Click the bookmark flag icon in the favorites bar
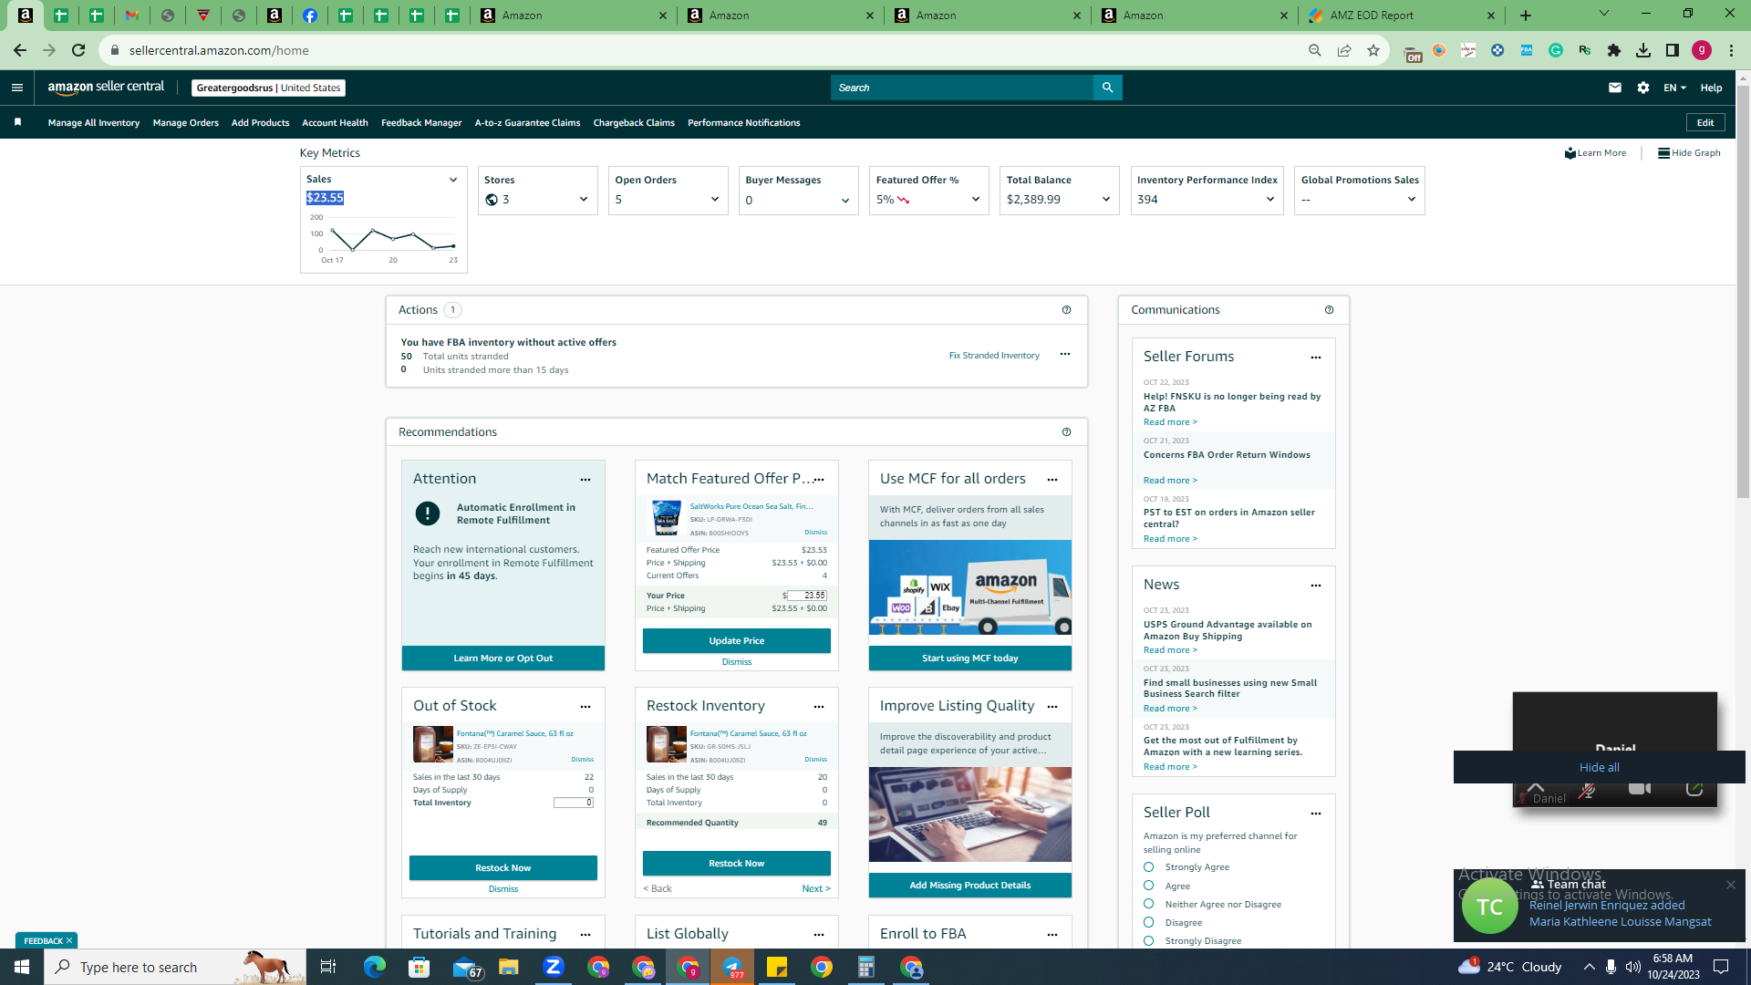The width and height of the screenshot is (1751, 985). 17,122
